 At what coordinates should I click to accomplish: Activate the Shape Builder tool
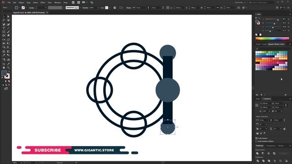coord(4,47)
